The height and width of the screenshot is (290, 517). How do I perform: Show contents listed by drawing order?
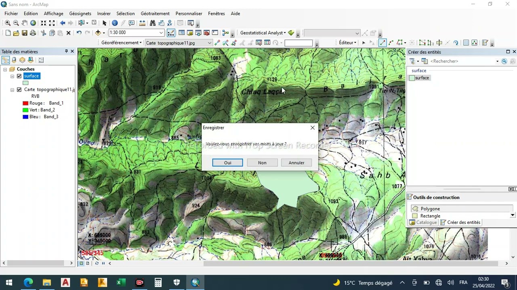coord(6,60)
